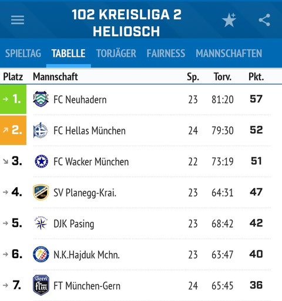
Task: Tap the share icon
Action: pos(264,20)
